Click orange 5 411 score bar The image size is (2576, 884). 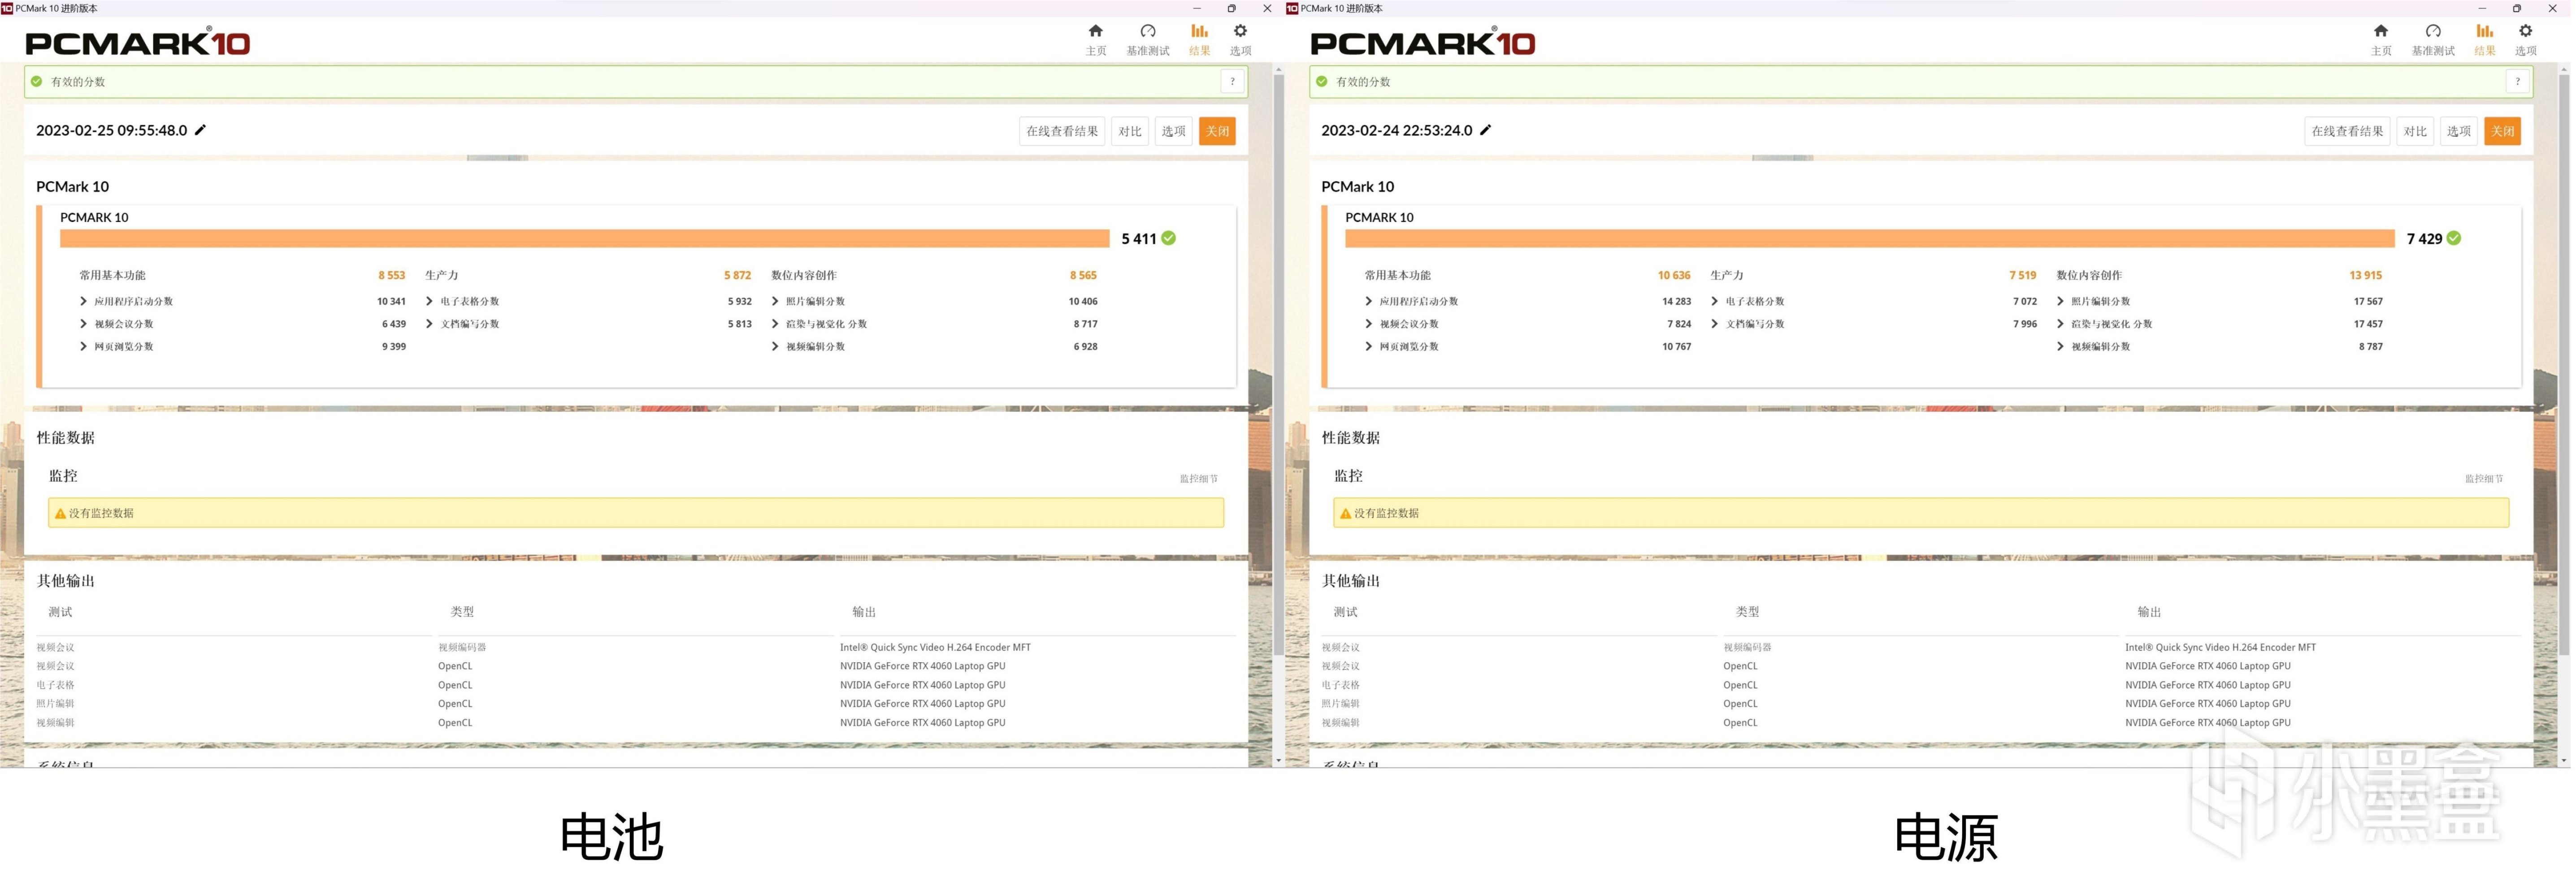pos(585,239)
